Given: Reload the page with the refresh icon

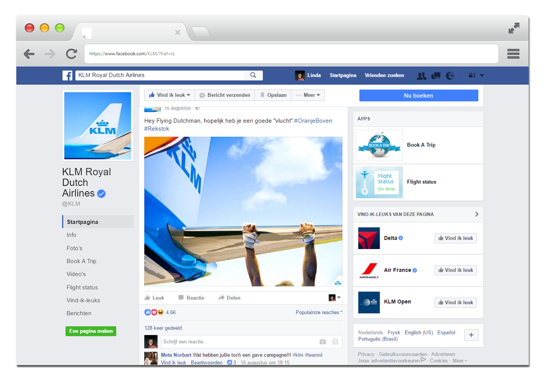Looking at the screenshot, I should [x=71, y=54].
